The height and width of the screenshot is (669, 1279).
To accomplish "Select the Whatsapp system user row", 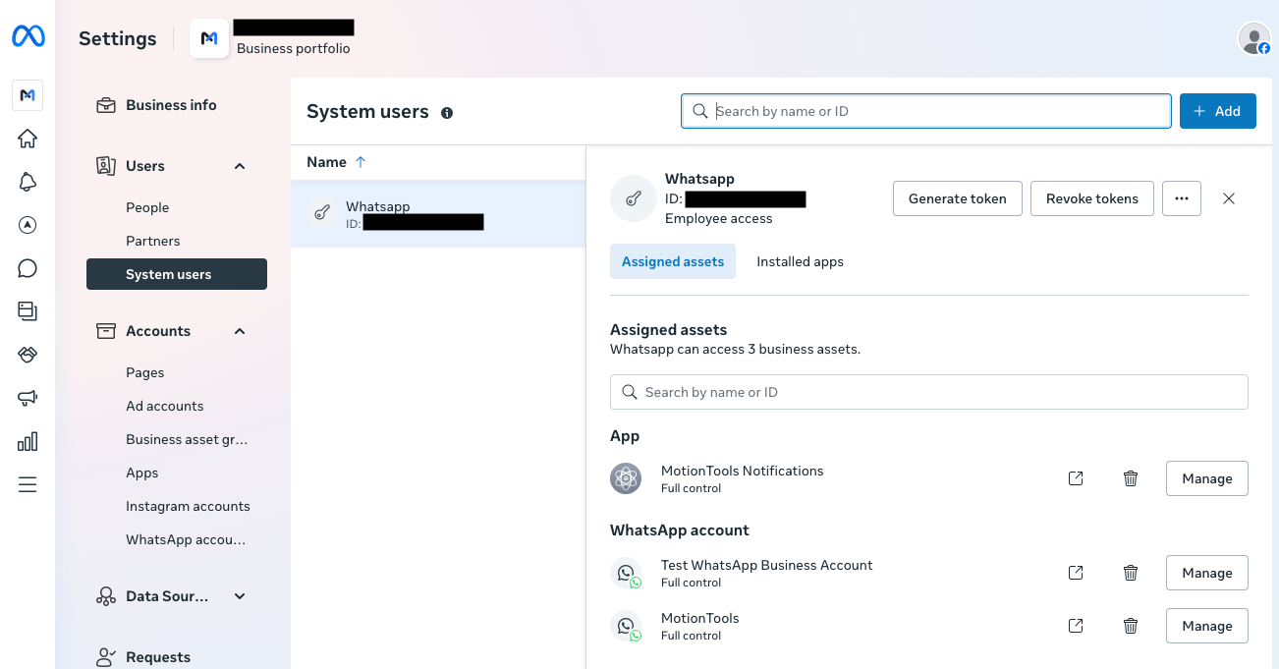I will pos(438,214).
